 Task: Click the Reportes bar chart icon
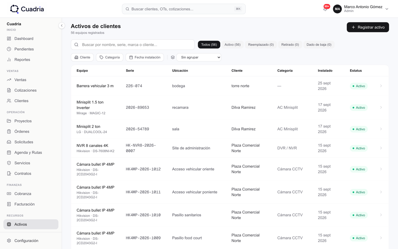[x=9, y=59]
